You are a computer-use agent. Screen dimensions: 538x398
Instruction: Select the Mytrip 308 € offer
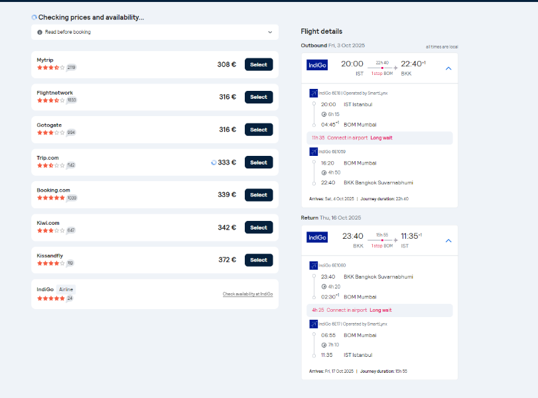(x=259, y=64)
